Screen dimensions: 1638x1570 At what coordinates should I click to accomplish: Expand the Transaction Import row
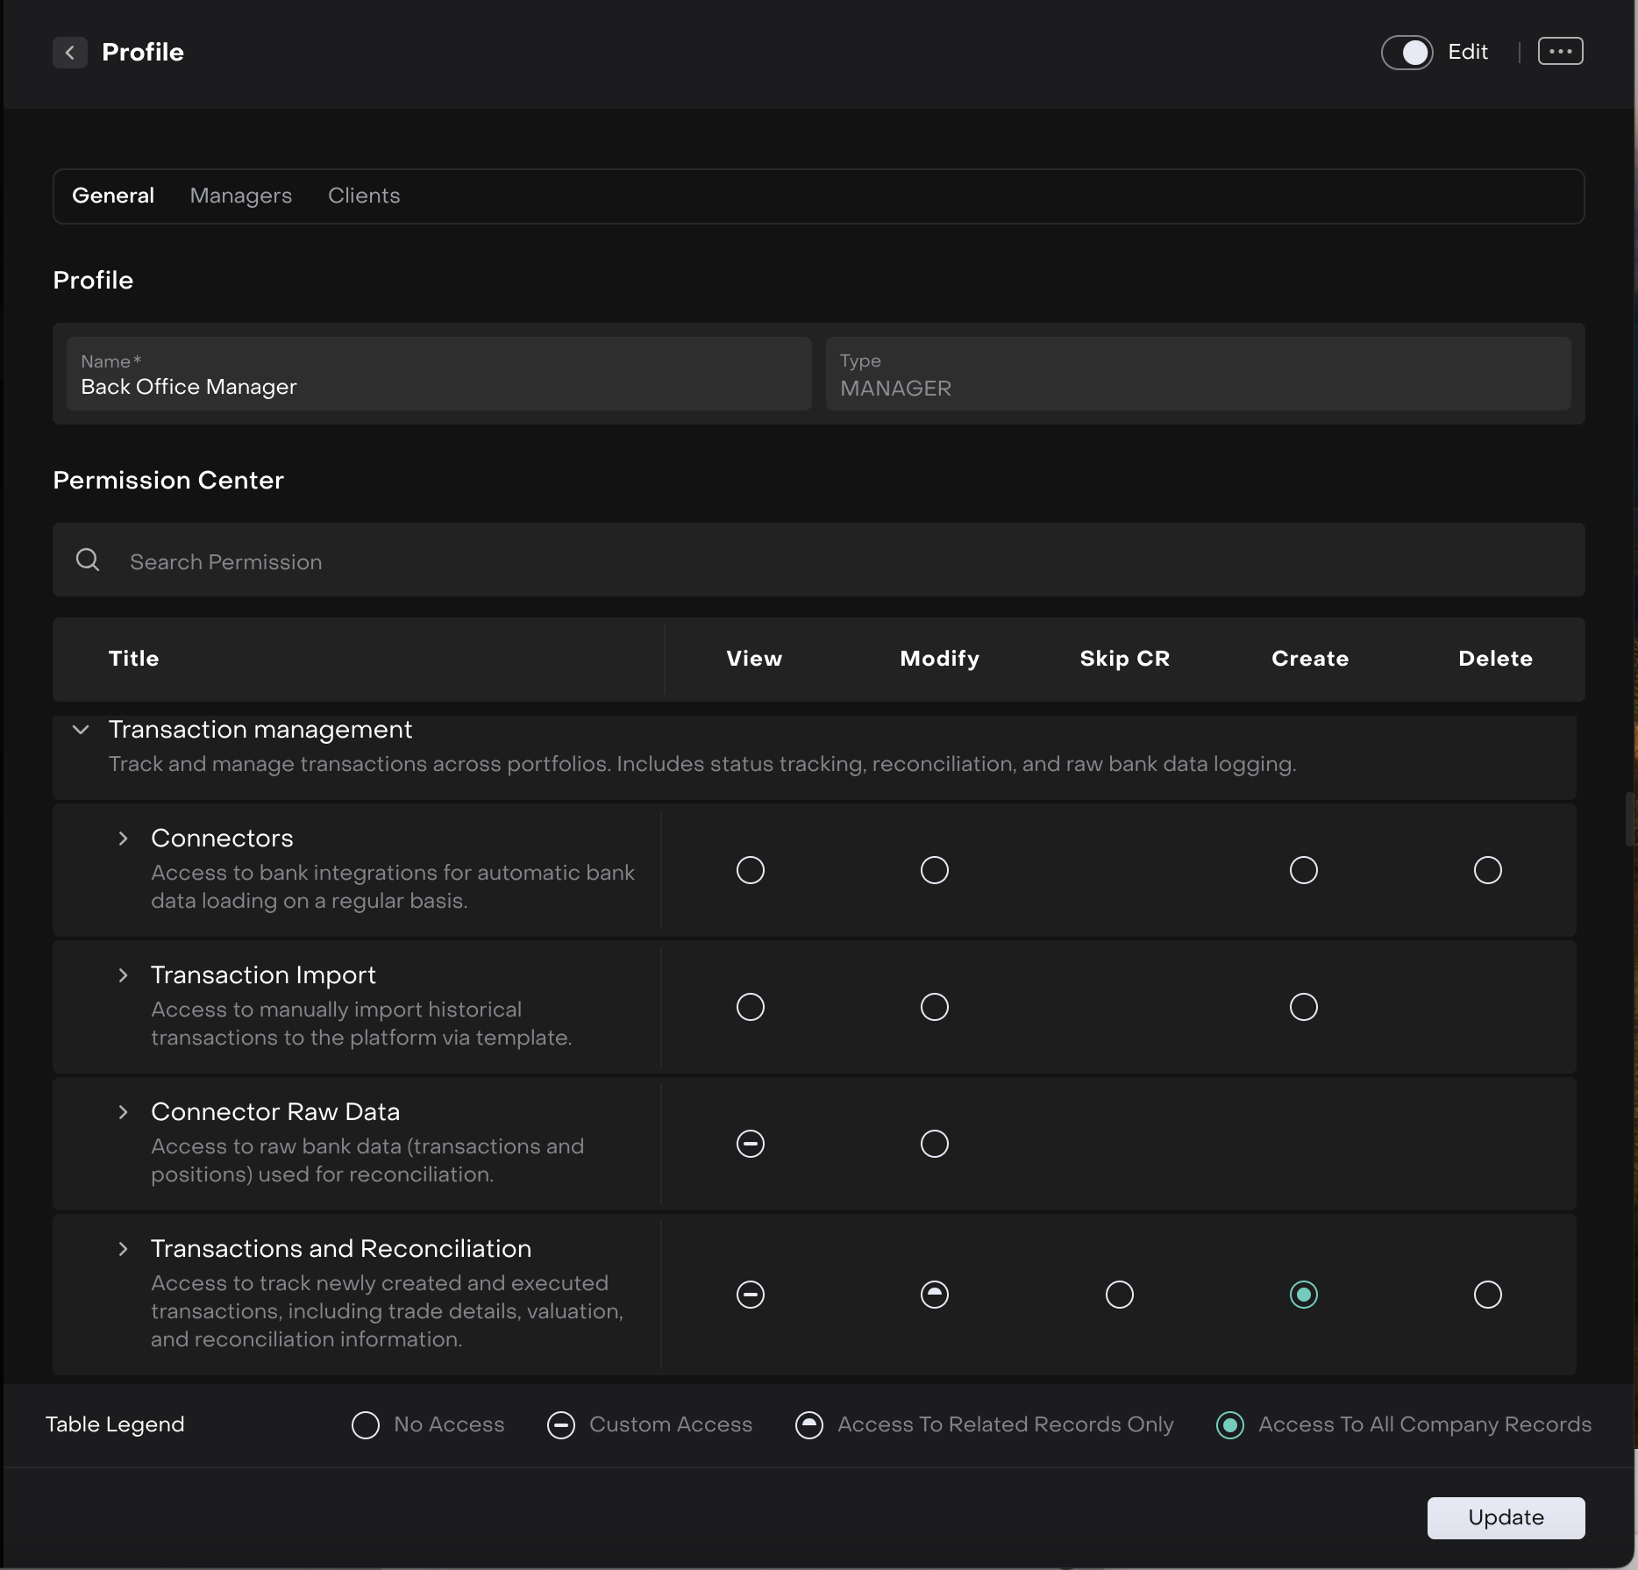click(x=123, y=975)
